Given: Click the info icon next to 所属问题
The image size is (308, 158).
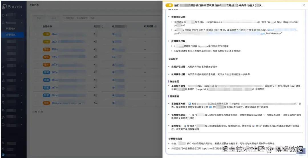Looking at the screenshot, I should pos(156,26).
